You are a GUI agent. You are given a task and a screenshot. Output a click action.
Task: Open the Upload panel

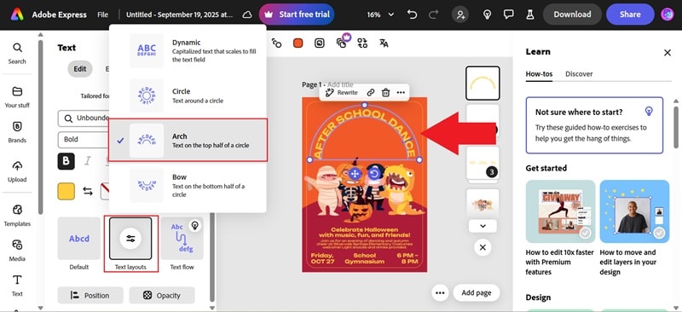coord(17,171)
